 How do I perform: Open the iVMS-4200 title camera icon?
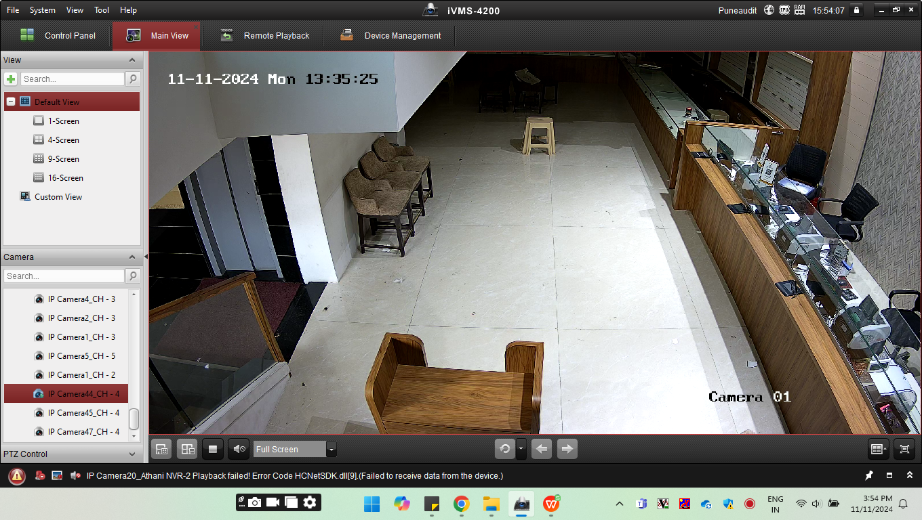point(430,10)
